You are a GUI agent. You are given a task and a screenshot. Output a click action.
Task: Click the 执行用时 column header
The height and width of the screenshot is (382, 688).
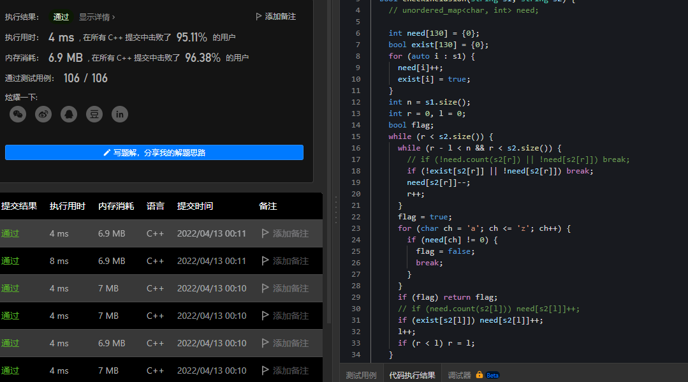[68, 206]
